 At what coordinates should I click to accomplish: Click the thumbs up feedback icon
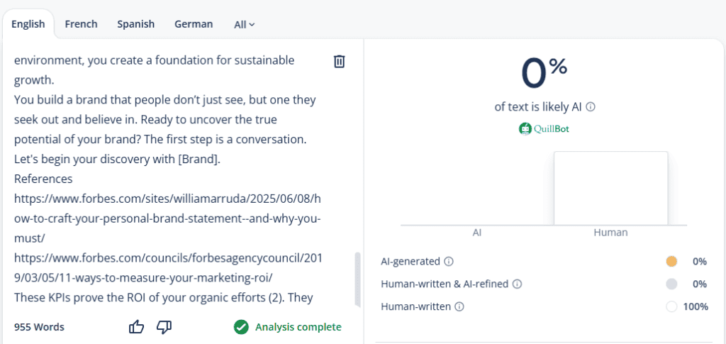(x=136, y=327)
